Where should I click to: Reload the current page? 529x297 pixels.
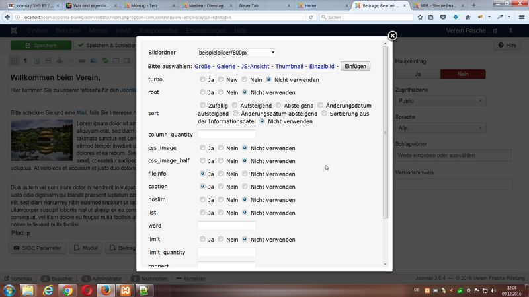tap(311, 17)
